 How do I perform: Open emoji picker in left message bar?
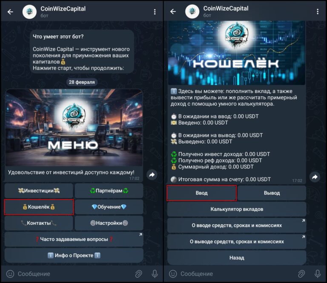point(10,274)
